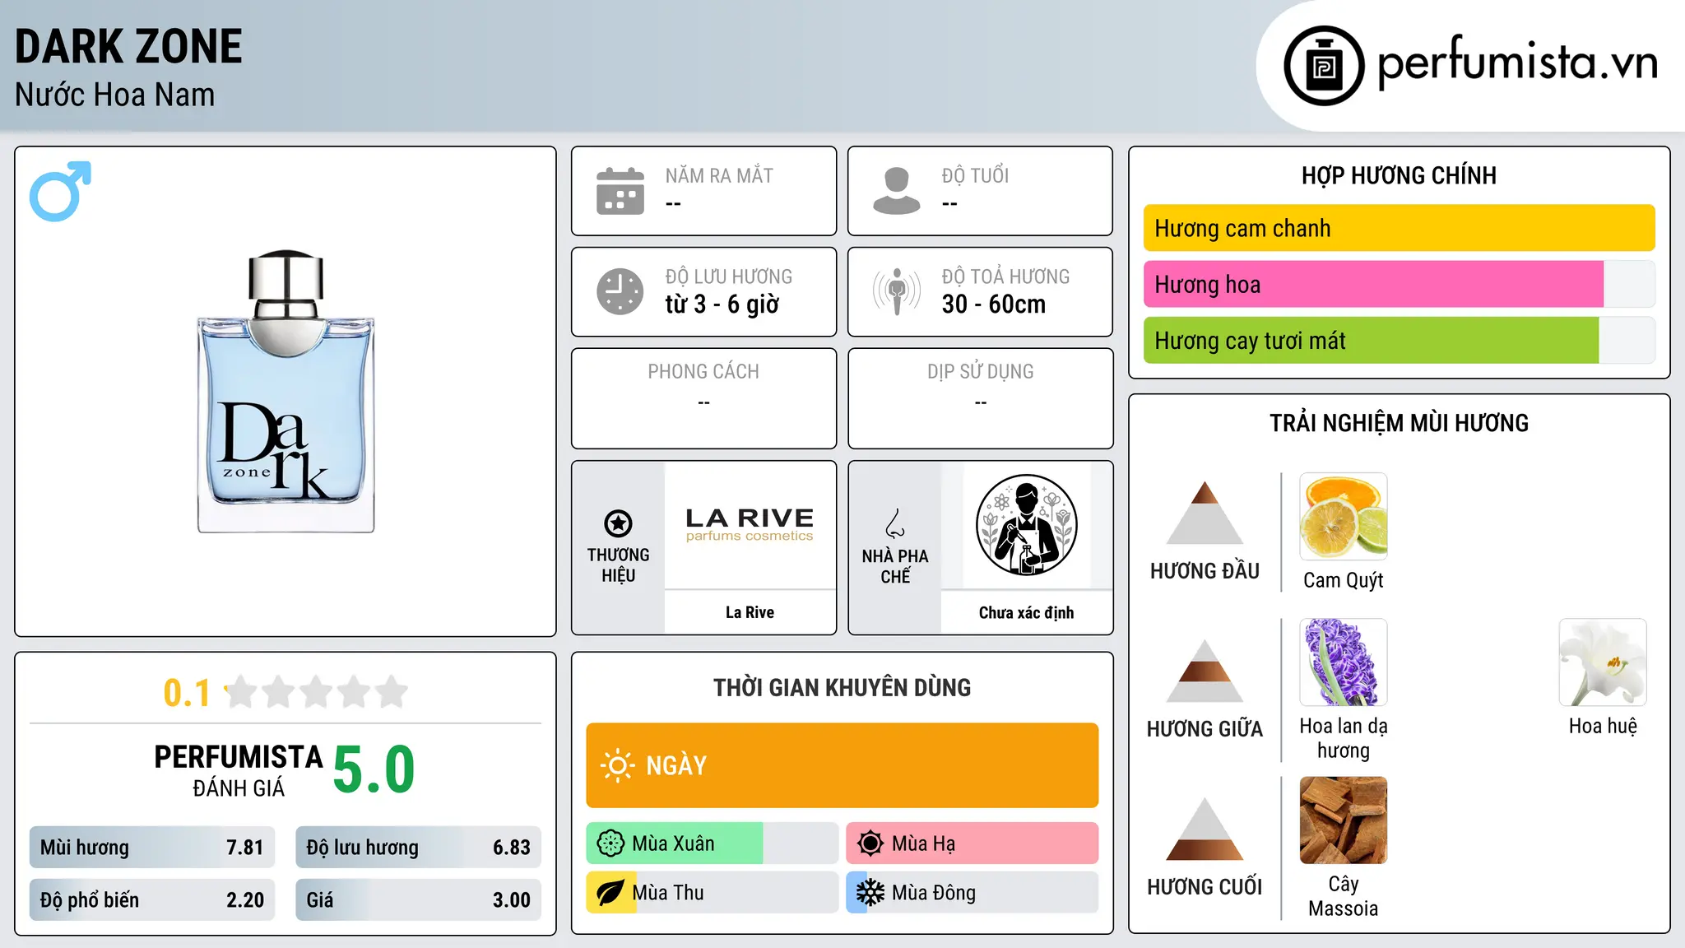This screenshot has width=1685, height=948.
Task: Click the leaf icon beside Mùa Thu
Action: coord(610,893)
